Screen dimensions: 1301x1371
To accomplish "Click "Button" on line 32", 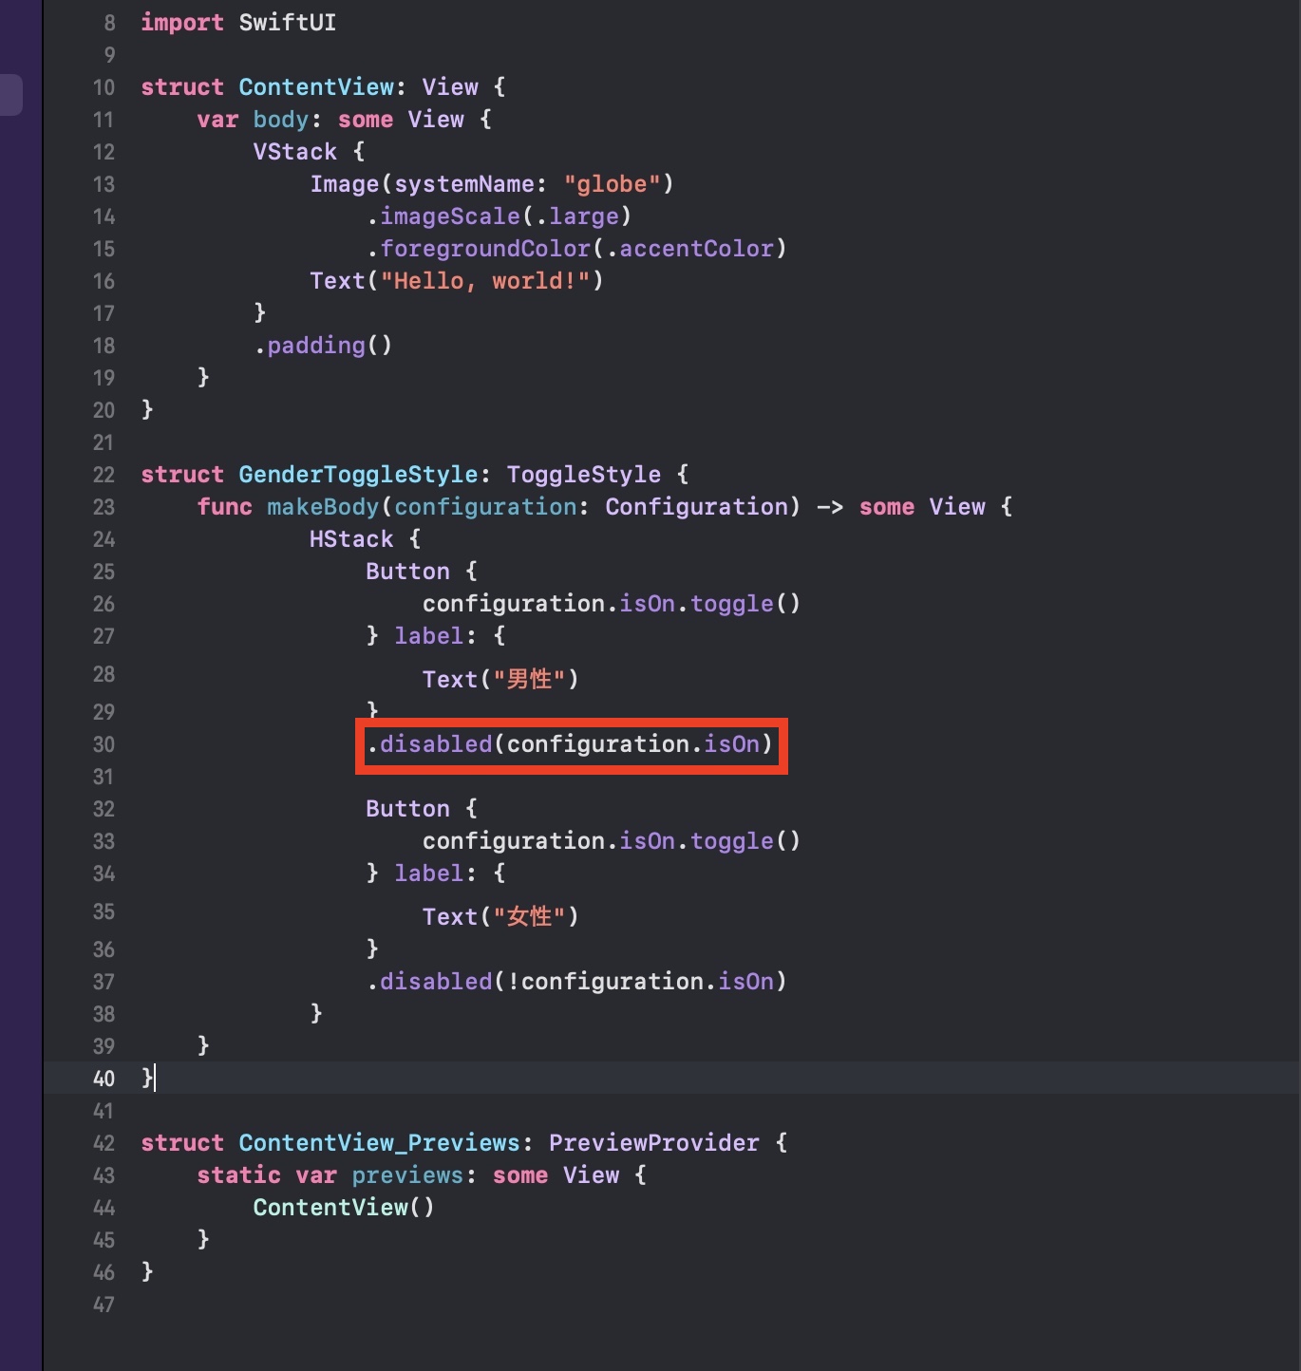I will 408,809.
